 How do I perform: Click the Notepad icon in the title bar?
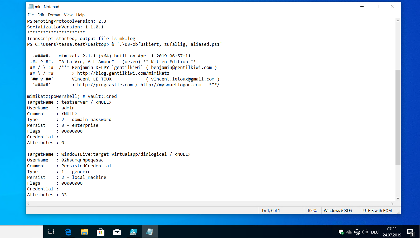(x=31, y=7)
